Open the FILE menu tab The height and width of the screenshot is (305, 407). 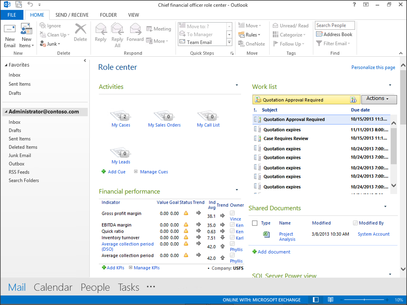(12, 15)
